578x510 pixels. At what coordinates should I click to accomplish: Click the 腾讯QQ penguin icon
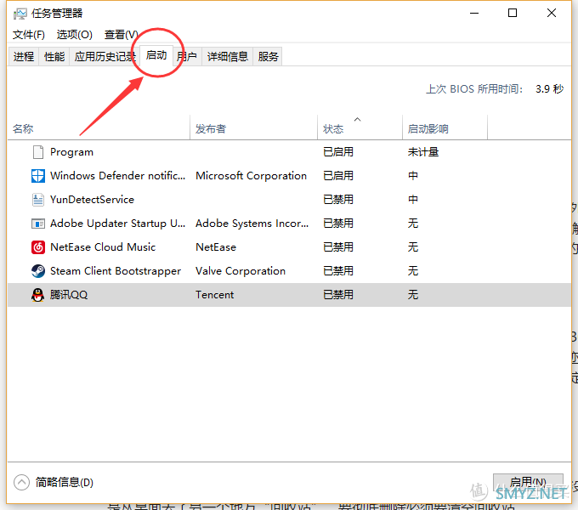point(38,295)
